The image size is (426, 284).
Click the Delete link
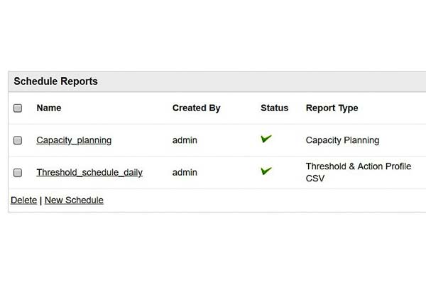pyautogui.click(x=23, y=200)
